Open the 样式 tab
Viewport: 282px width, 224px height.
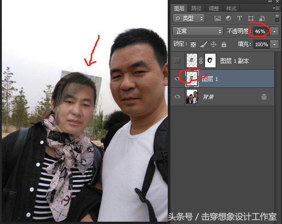pyautogui.click(x=231, y=8)
